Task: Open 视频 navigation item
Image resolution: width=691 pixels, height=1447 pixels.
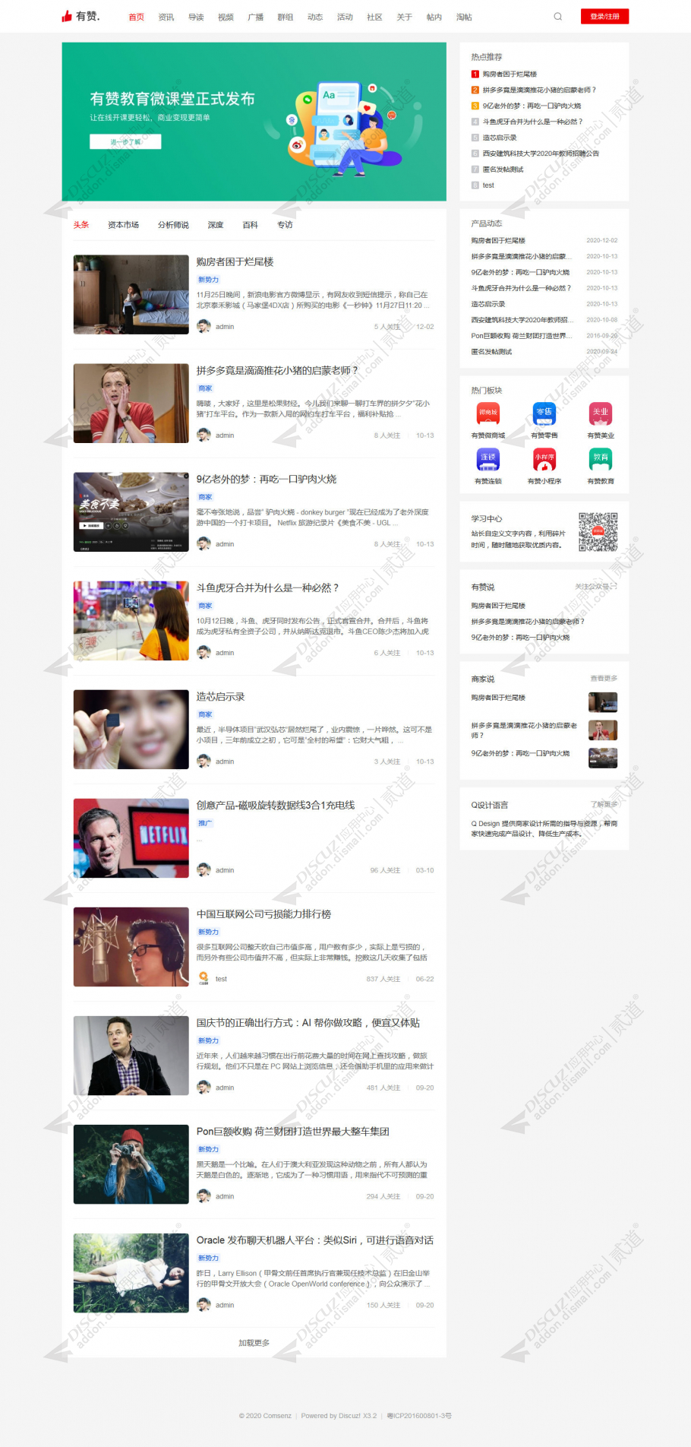Action: click(226, 17)
